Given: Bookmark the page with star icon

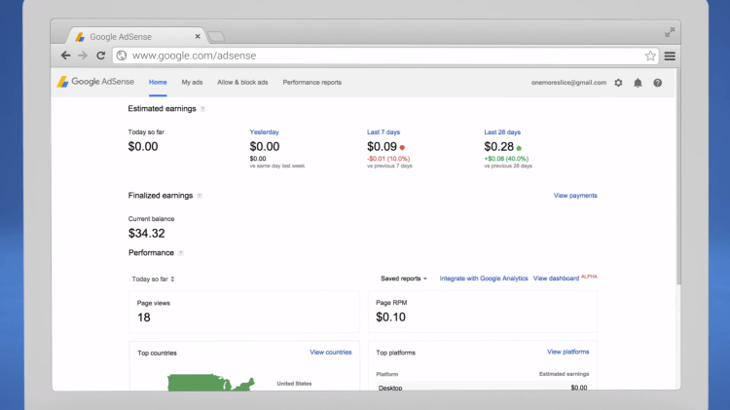Looking at the screenshot, I should [x=650, y=56].
